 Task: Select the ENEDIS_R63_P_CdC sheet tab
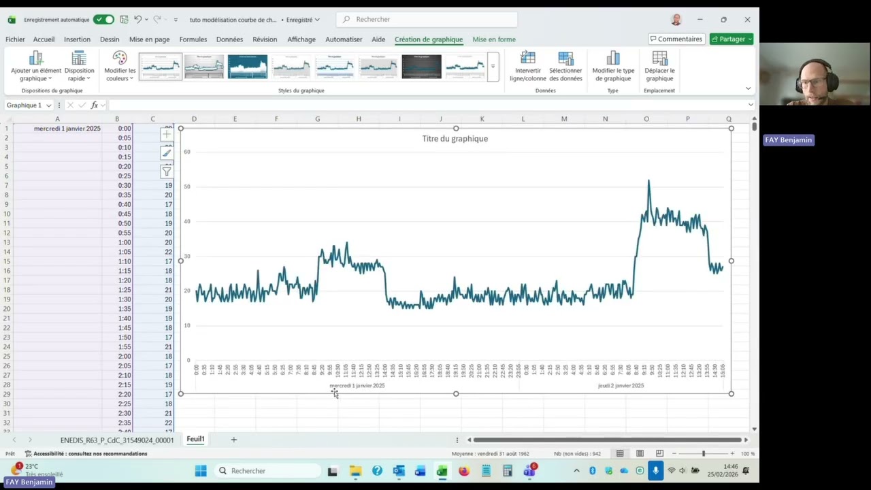coord(117,440)
